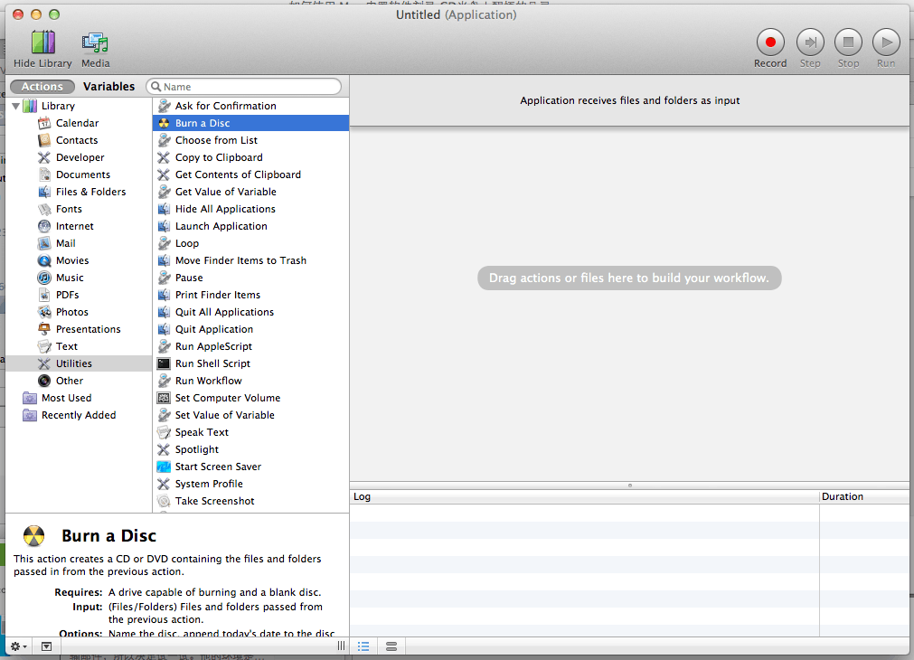
Task: Select the Set Computer Volume action
Action: (250, 398)
